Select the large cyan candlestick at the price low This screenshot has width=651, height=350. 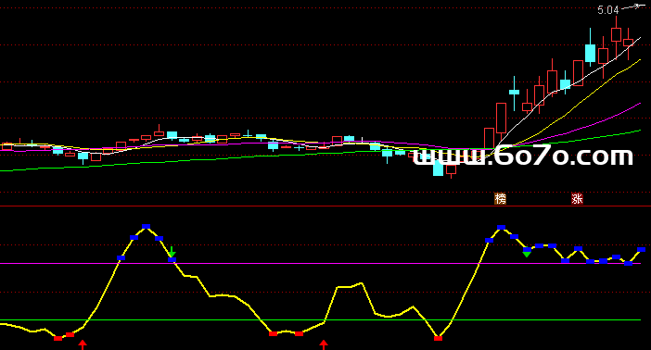pyautogui.click(x=438, y=168)
